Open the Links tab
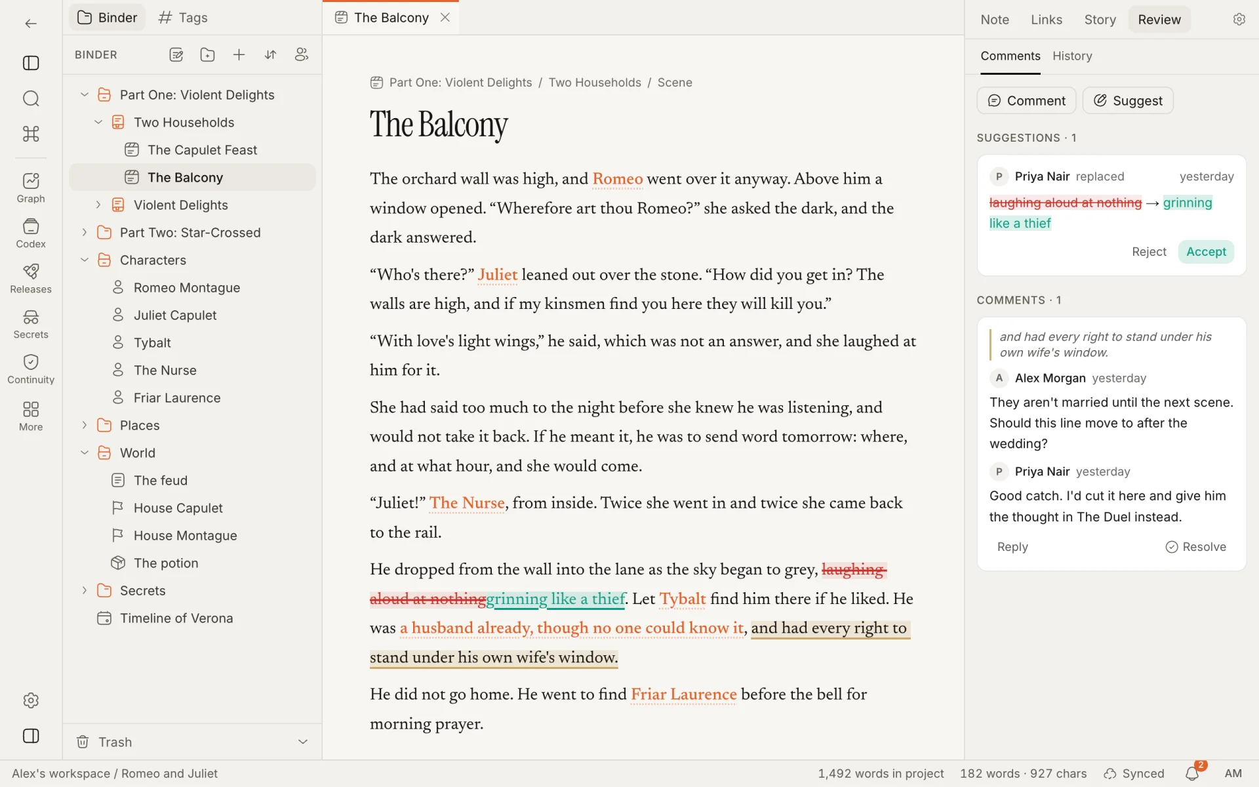 1046,20
